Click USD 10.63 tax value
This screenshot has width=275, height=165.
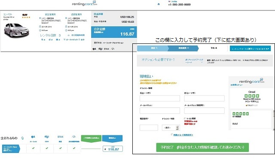tap(128, 22)
